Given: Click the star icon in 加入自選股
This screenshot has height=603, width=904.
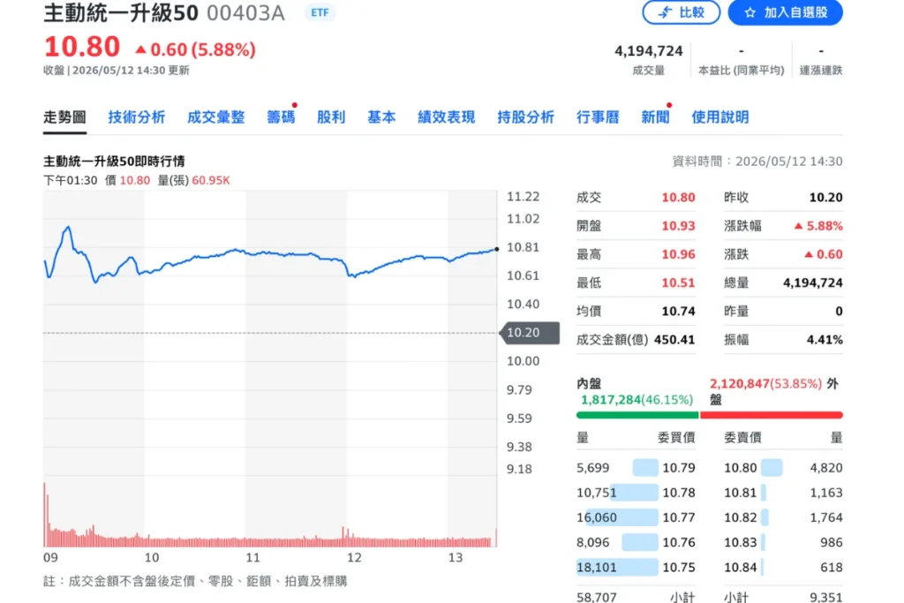Looking at the screenshot, I should (750, 12).
